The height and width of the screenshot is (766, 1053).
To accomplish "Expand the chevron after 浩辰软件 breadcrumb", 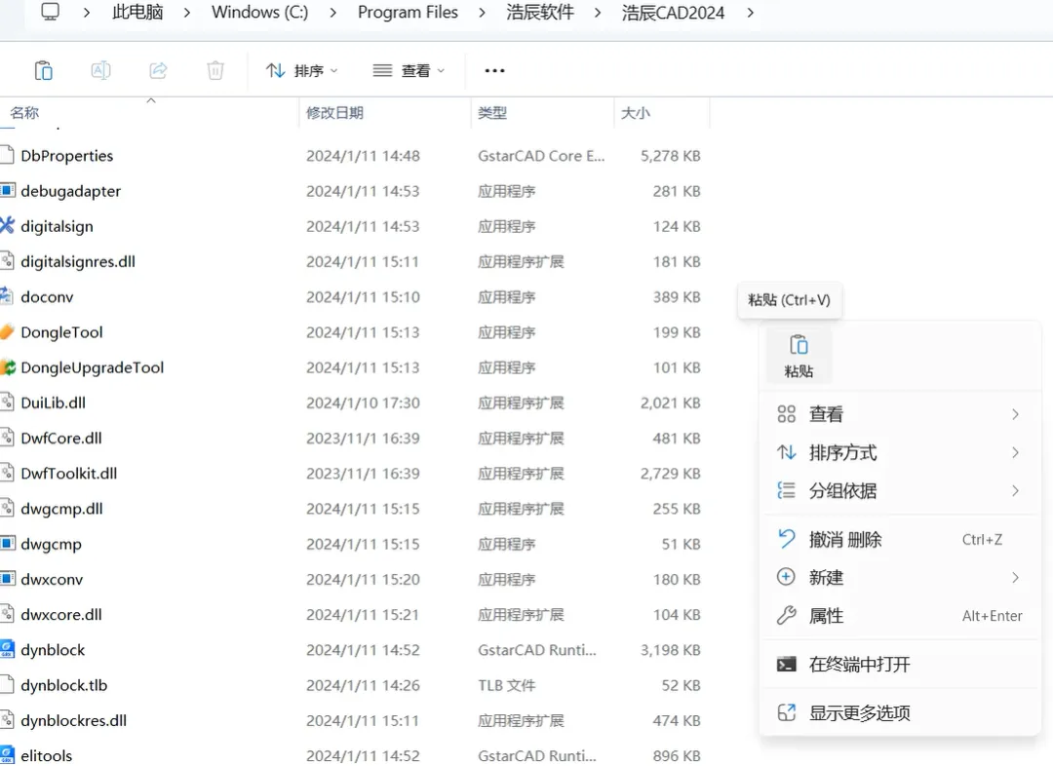I will click(598, 13).
